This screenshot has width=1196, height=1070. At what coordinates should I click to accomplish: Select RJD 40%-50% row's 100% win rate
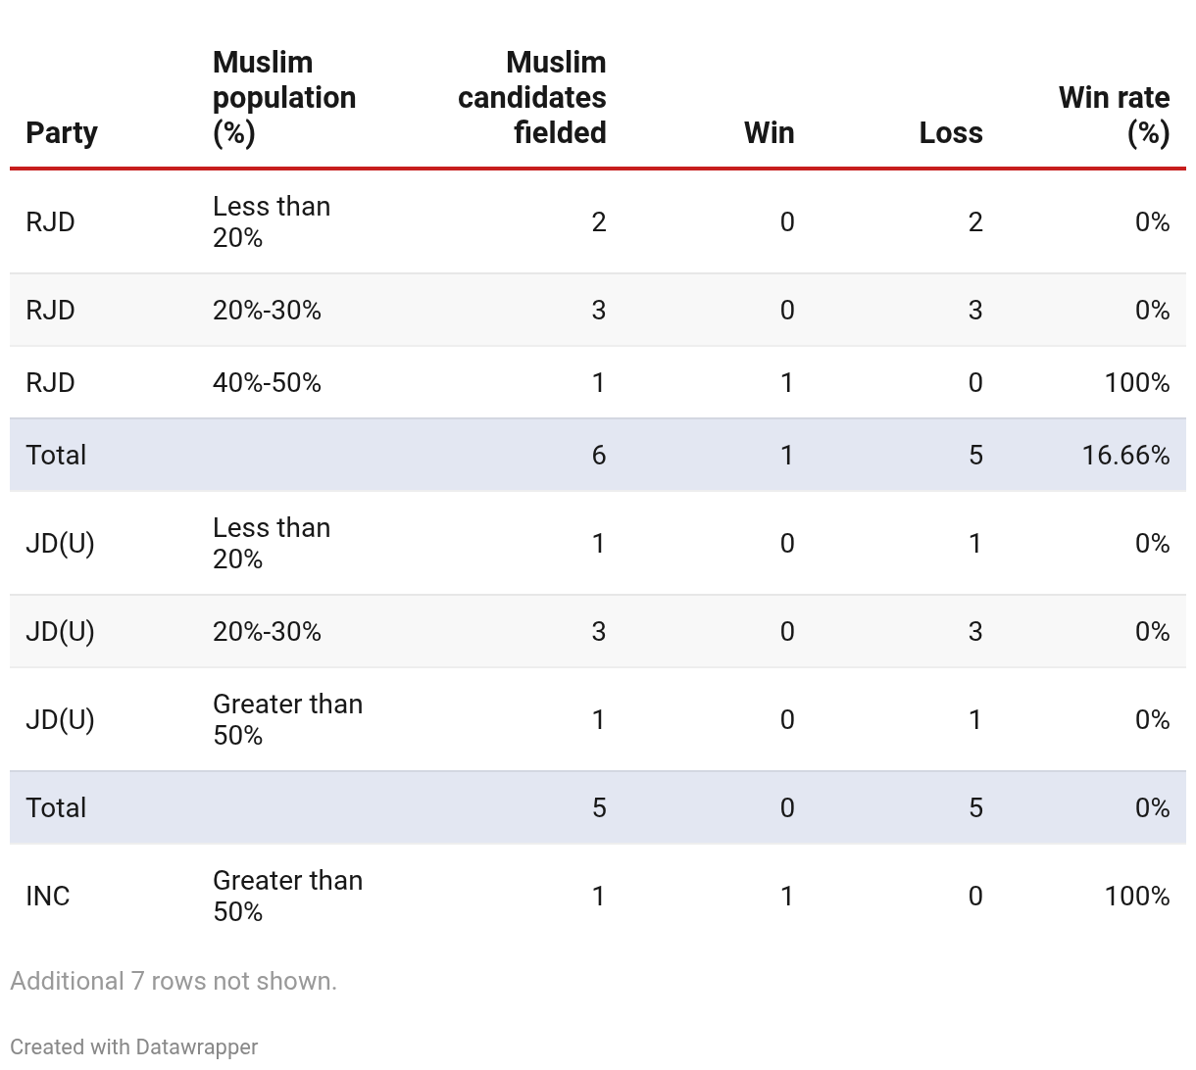tap(1136, 382)
